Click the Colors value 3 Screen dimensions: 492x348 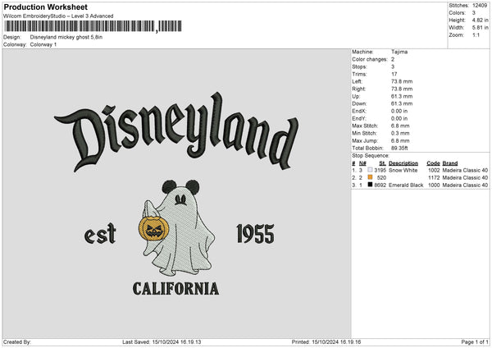474,13
